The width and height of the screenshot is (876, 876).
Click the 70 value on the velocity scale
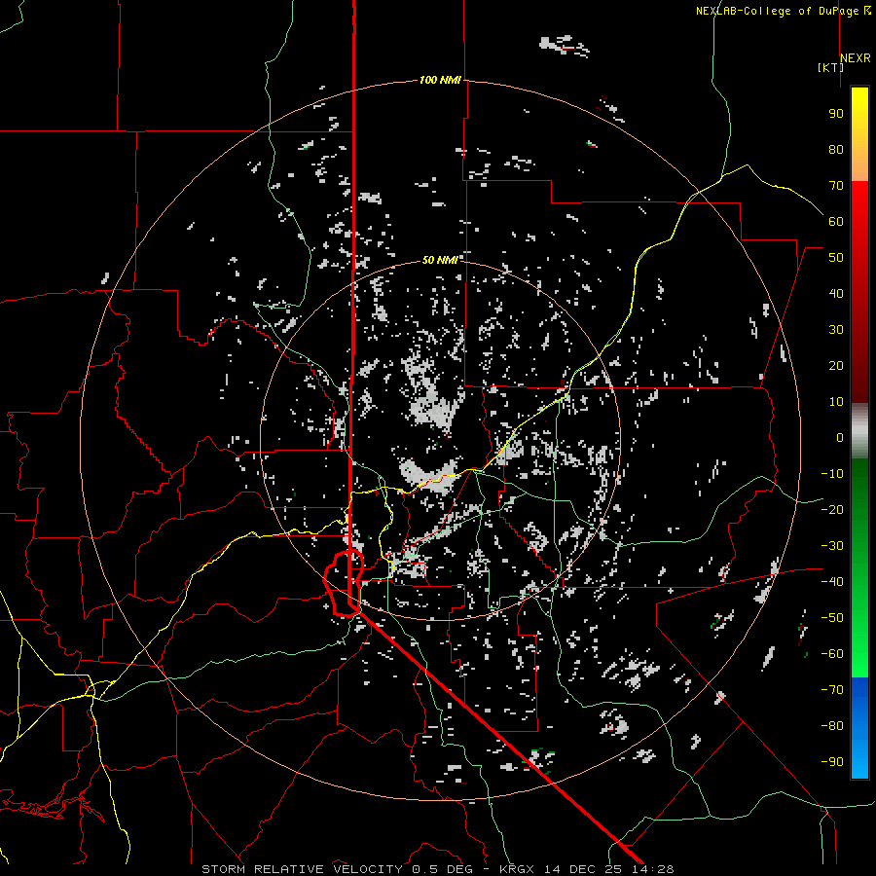(836, 186)
